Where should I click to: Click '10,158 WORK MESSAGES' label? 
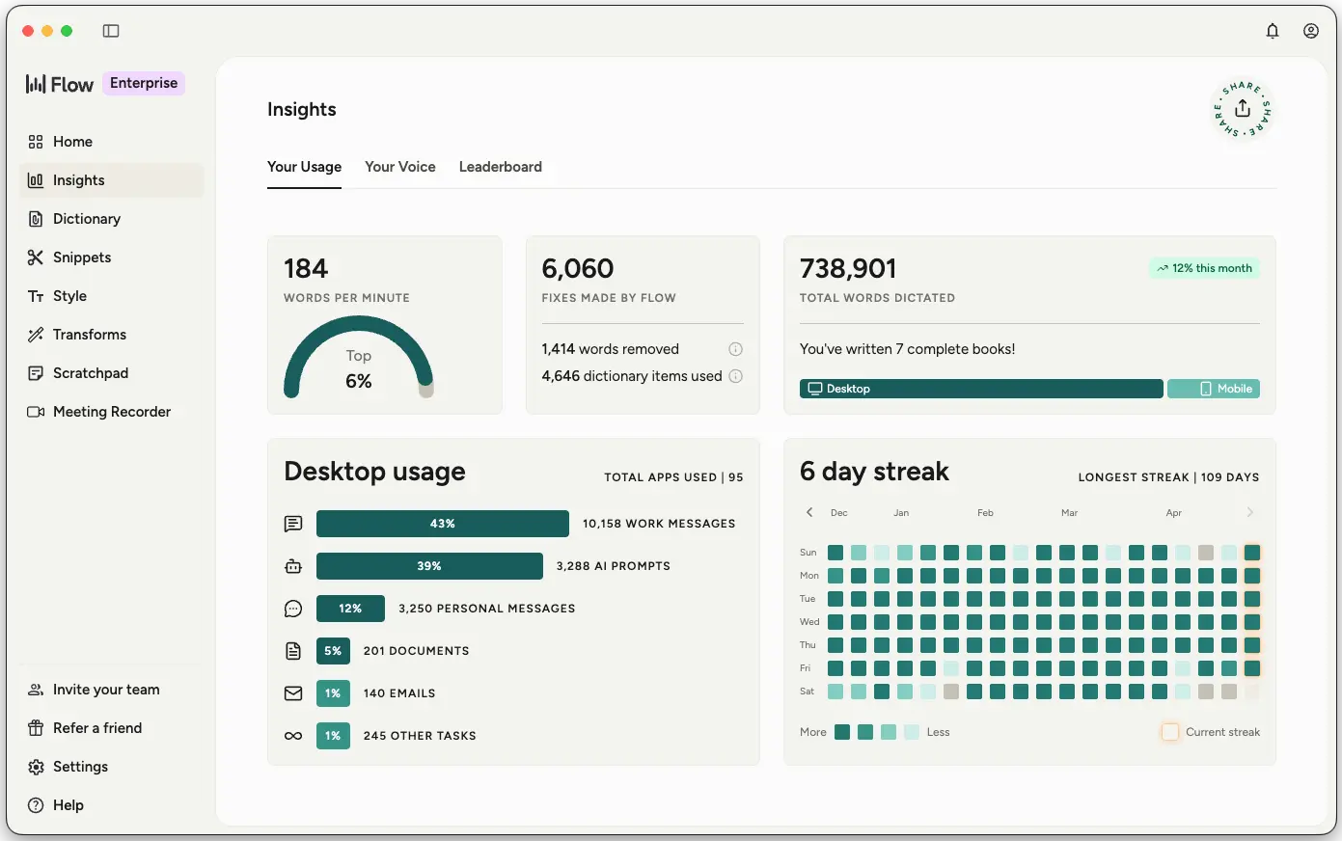tap(659, 524)
